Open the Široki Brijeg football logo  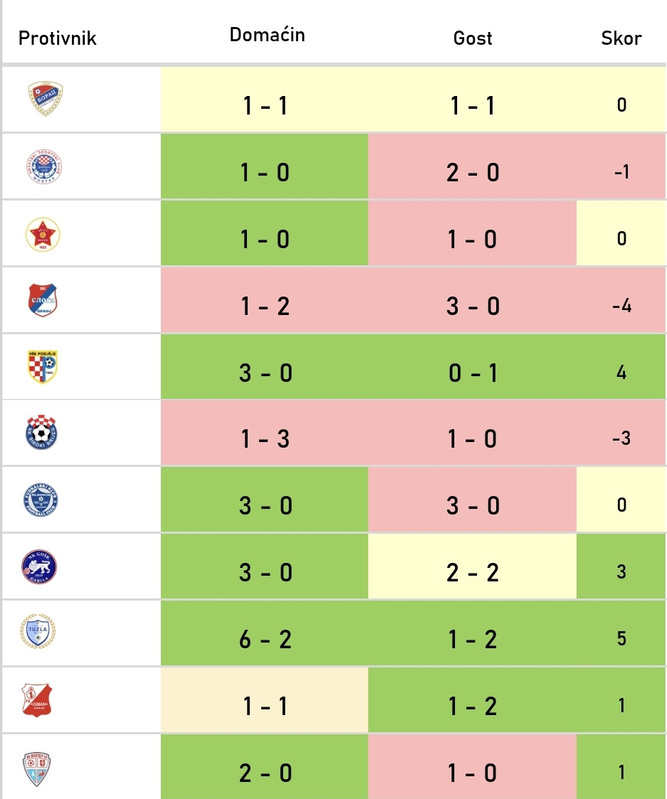pos(41,432)
